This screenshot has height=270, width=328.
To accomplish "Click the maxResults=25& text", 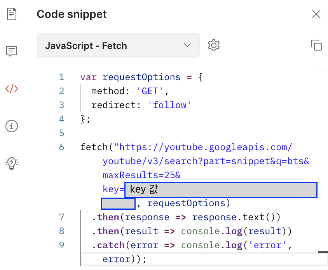I will click(x=141, y=175).
